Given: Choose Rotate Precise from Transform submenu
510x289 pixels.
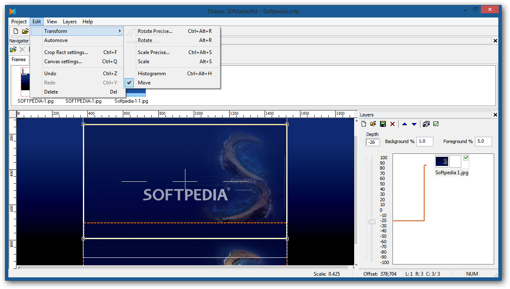Looking at the screenshot, I should (x=172, y=31).
